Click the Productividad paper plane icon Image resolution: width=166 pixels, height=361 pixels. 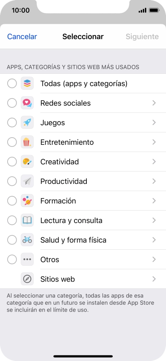point(27,181)
